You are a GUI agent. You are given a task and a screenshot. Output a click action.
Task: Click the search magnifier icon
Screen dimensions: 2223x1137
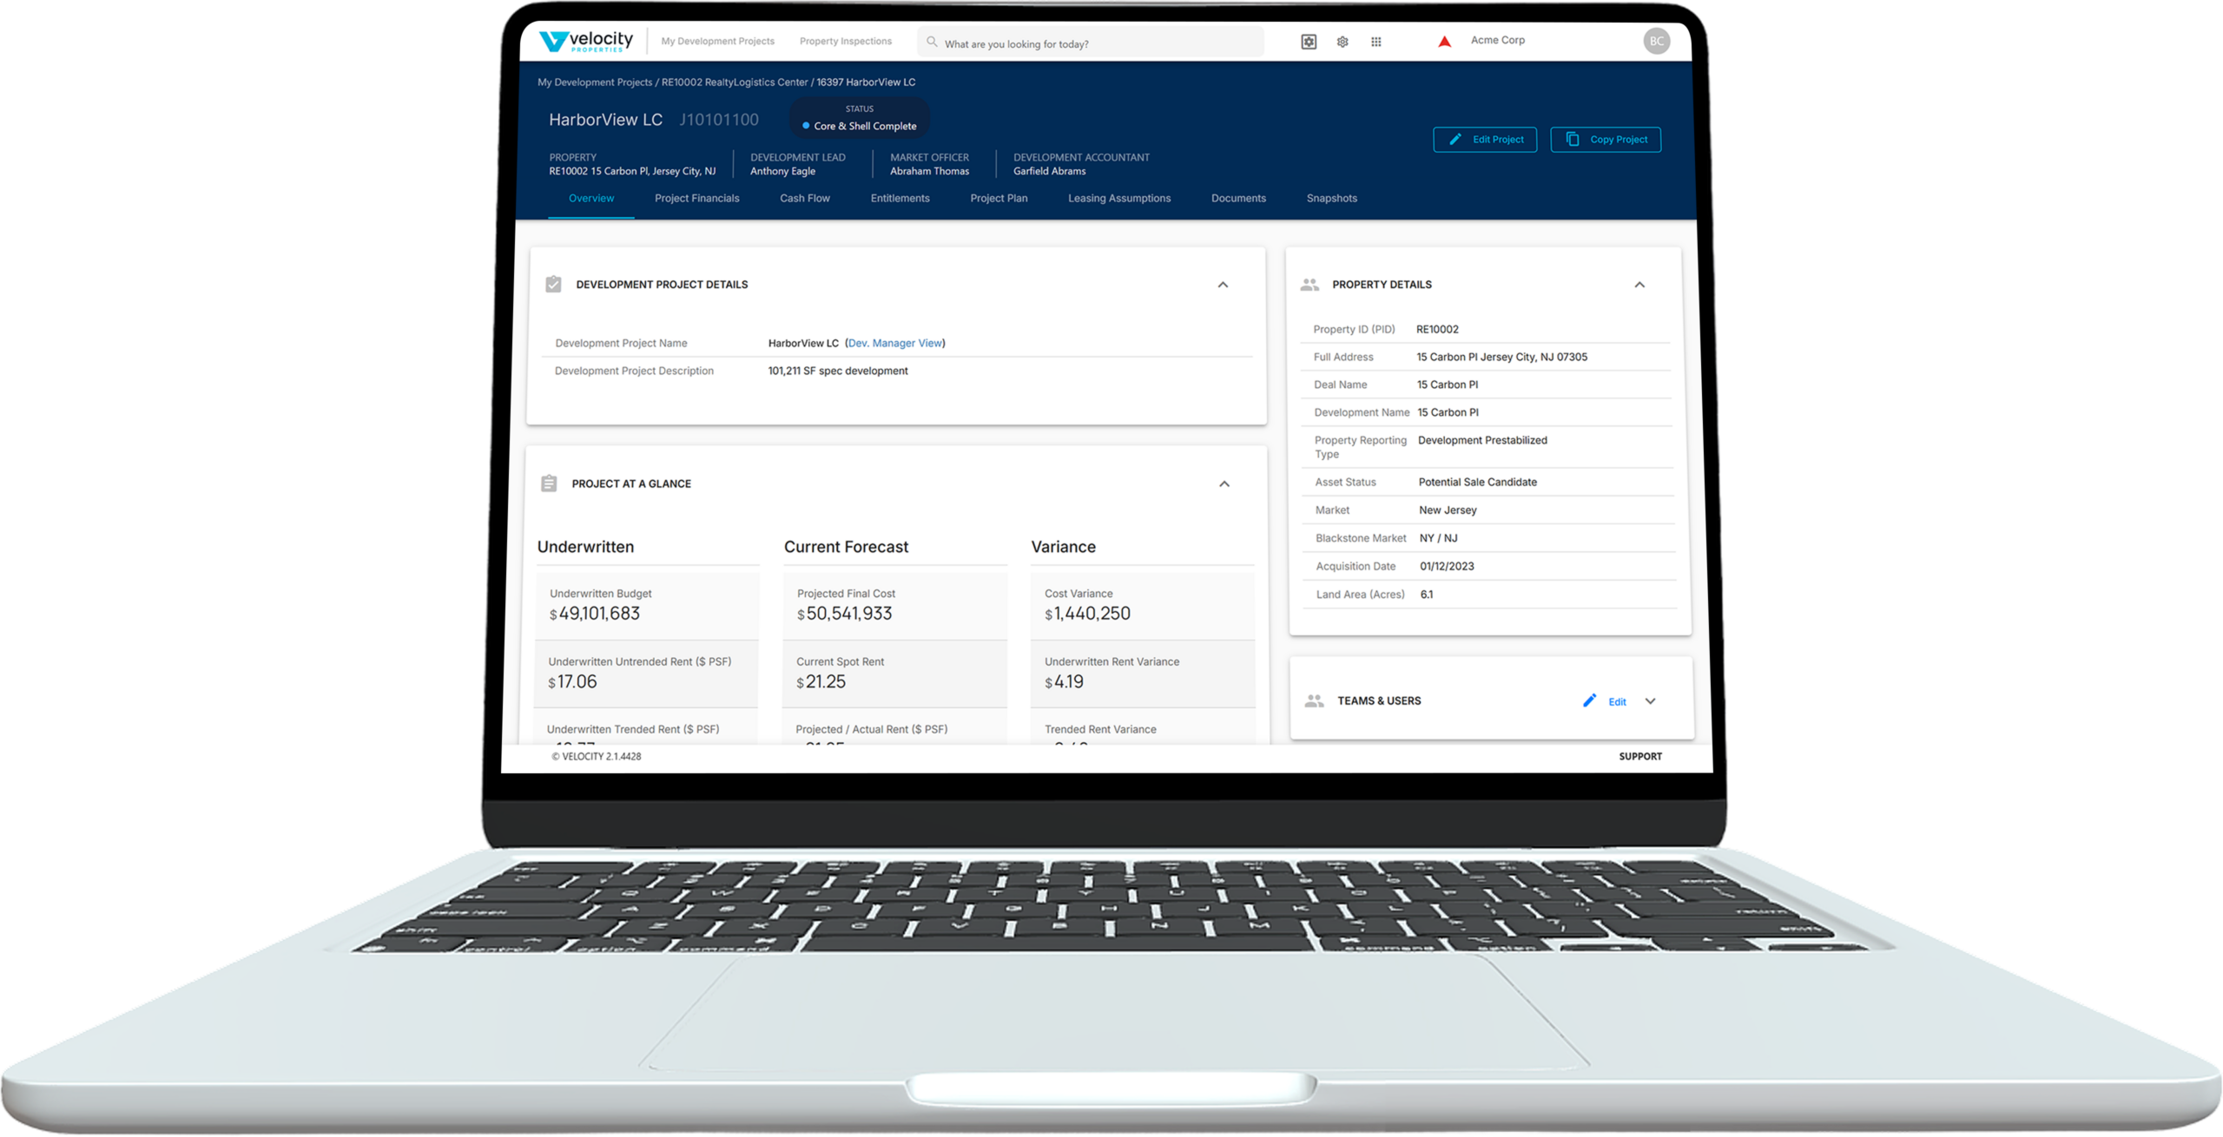click(932, 42)
